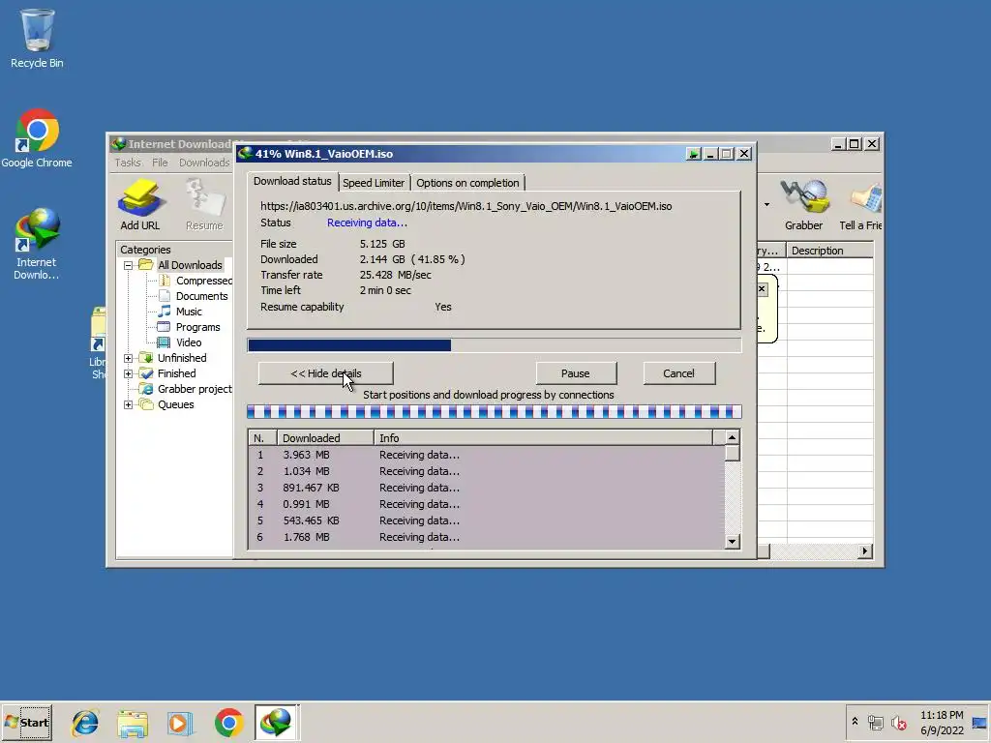Open the Start menu
Image resolution: width=991 pixels, height=743 pixels.
tap(27, 722)
